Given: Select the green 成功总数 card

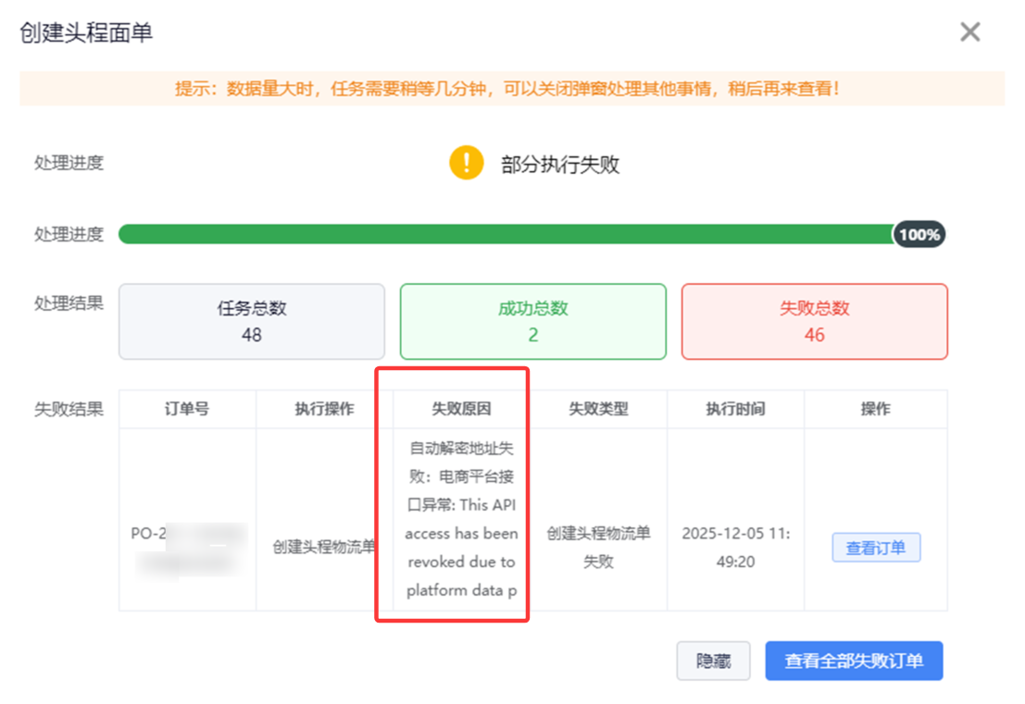Looking at the screenshot, I should coord(532,321).
